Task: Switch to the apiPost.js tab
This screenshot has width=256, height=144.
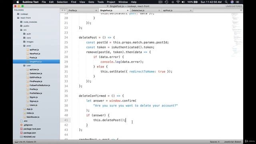Action: coord(168,10)
